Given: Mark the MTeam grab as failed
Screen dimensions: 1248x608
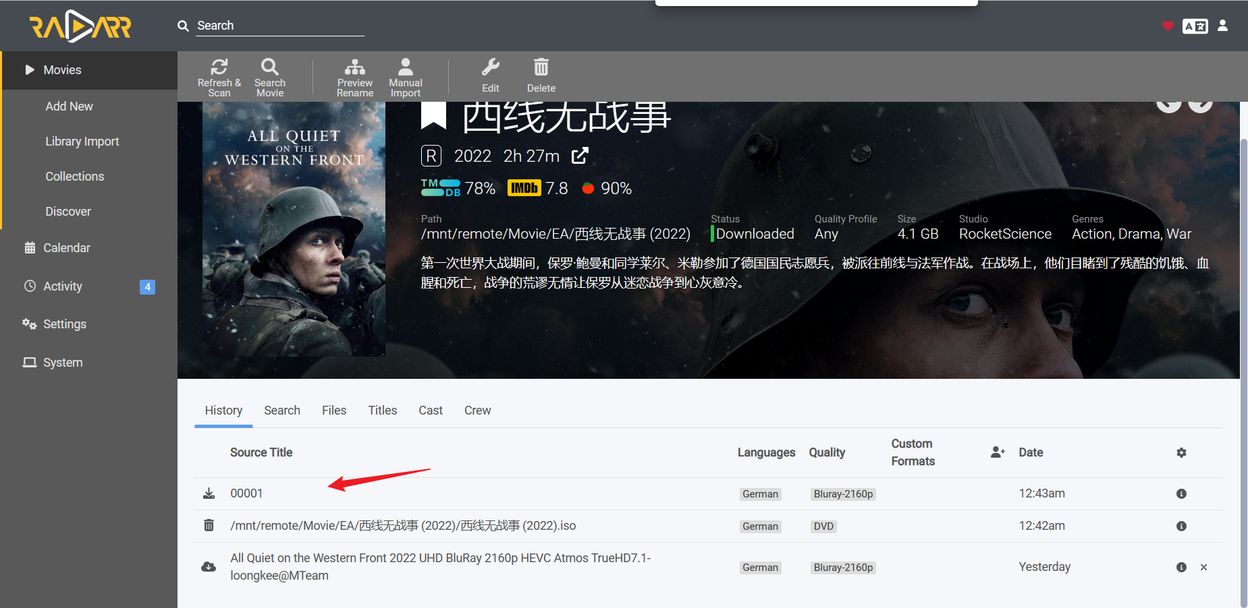Looking at the screenshot, I should (x=1204, y=567).
